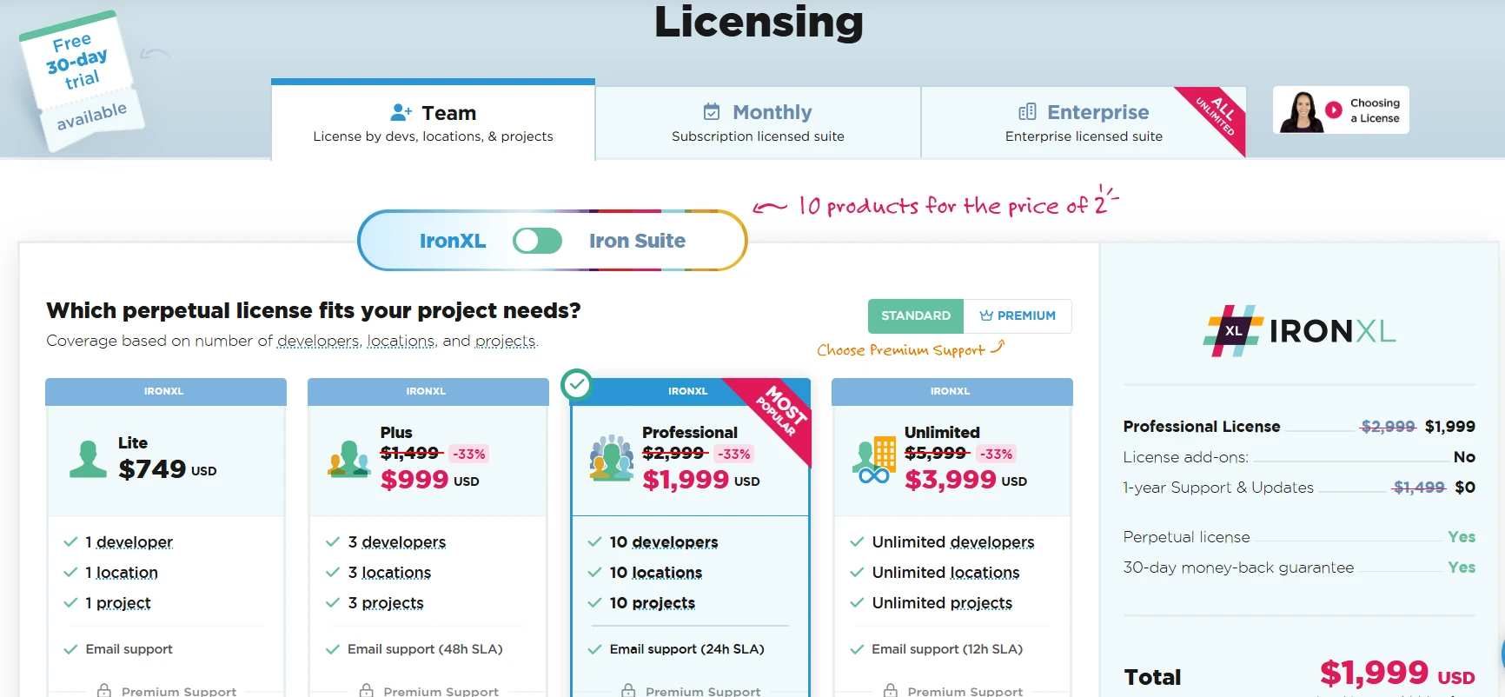Screen dimensions: 1505x697
Task: Click the Lite plan single user icon
Action: (88, 459)
